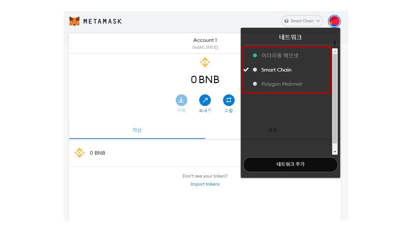Click the Swap (스왑) icon
Screen dimensions: 412x232
click(229, 100)
